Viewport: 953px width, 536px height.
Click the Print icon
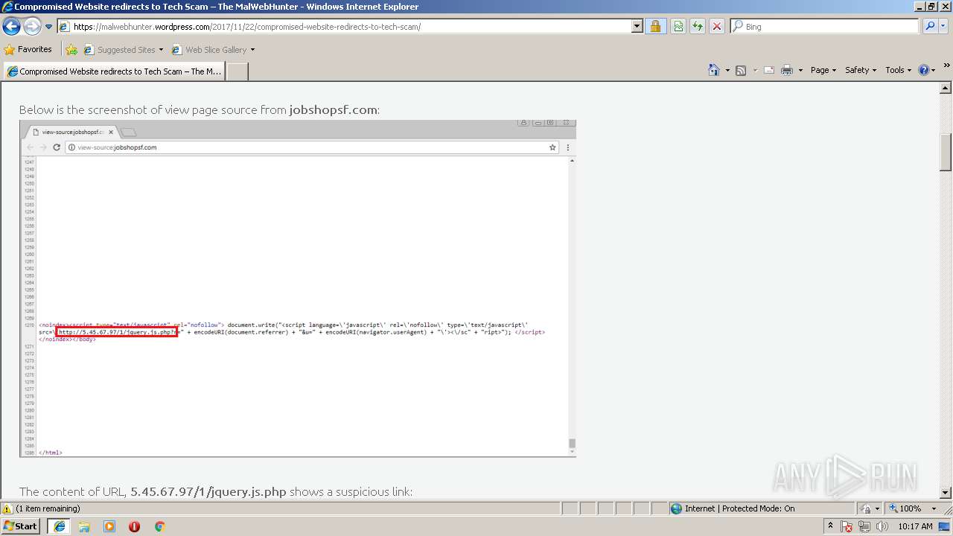[787, 70]
